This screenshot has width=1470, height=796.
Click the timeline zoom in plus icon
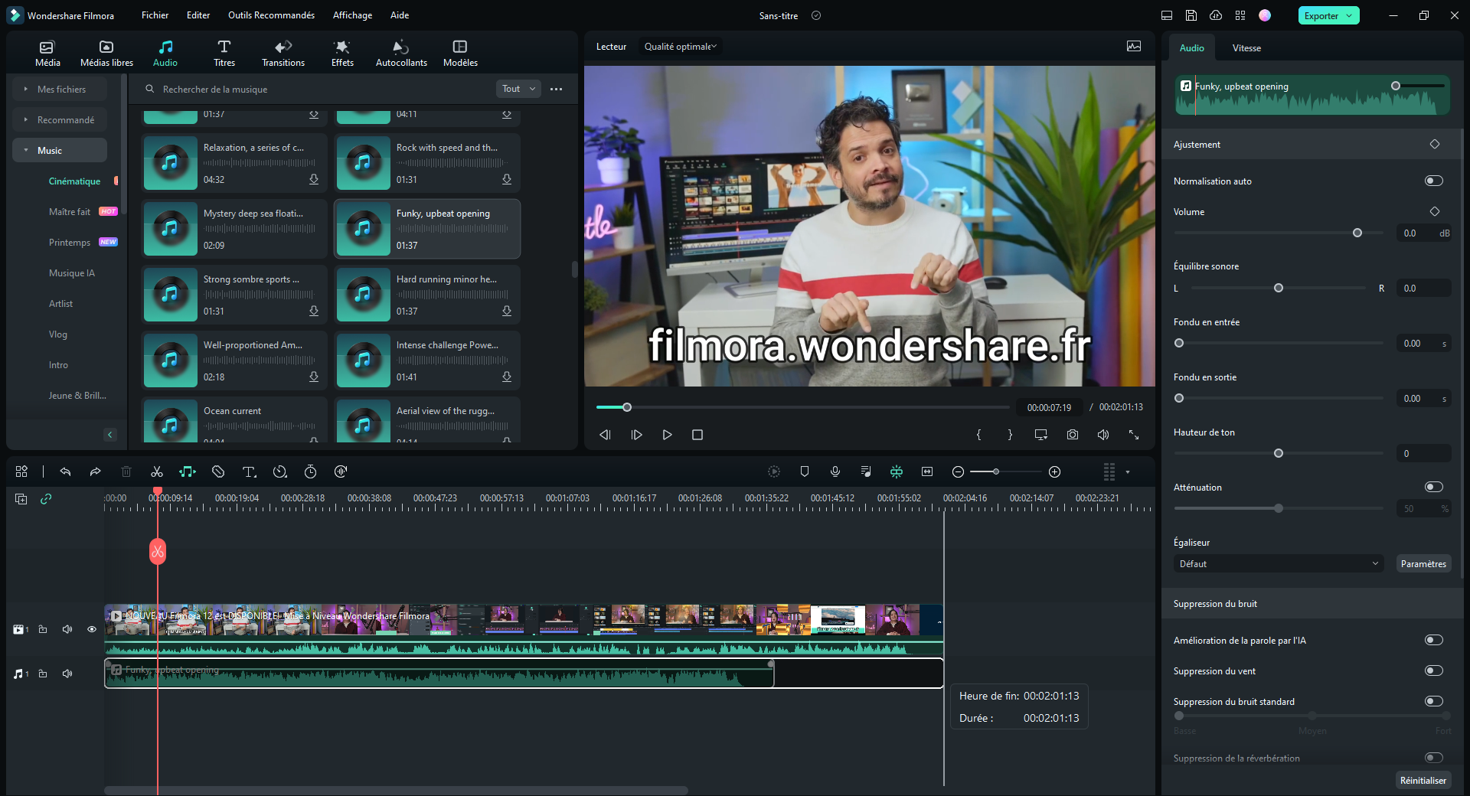coord(1055,471)
